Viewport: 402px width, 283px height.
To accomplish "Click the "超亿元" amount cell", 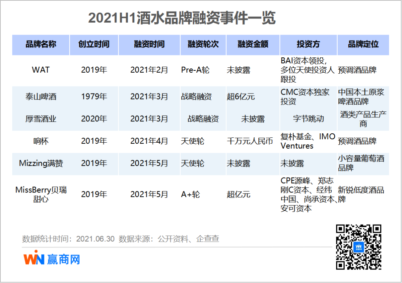I will pos(239,194).
